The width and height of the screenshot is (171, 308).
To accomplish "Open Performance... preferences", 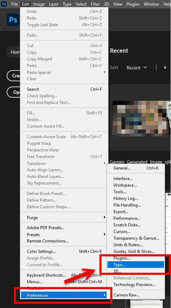I will tap(136, 218).
